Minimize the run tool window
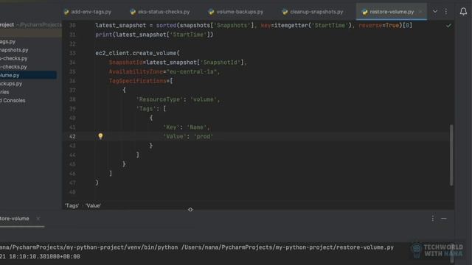472x265 pixels. (x=444, y=219)
